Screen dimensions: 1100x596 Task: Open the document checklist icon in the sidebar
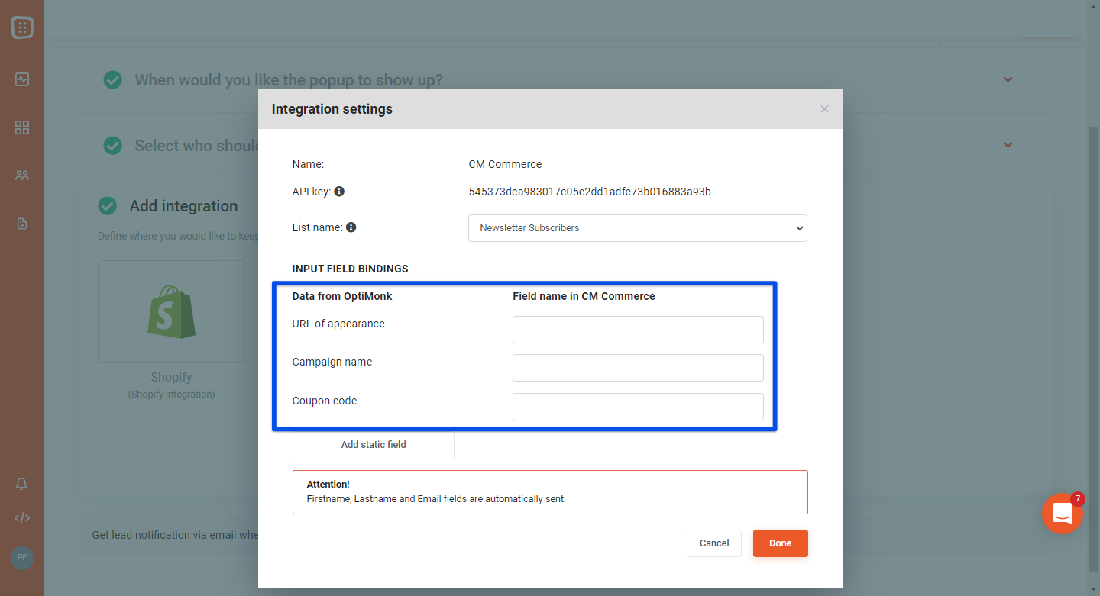tap(22, 224)
